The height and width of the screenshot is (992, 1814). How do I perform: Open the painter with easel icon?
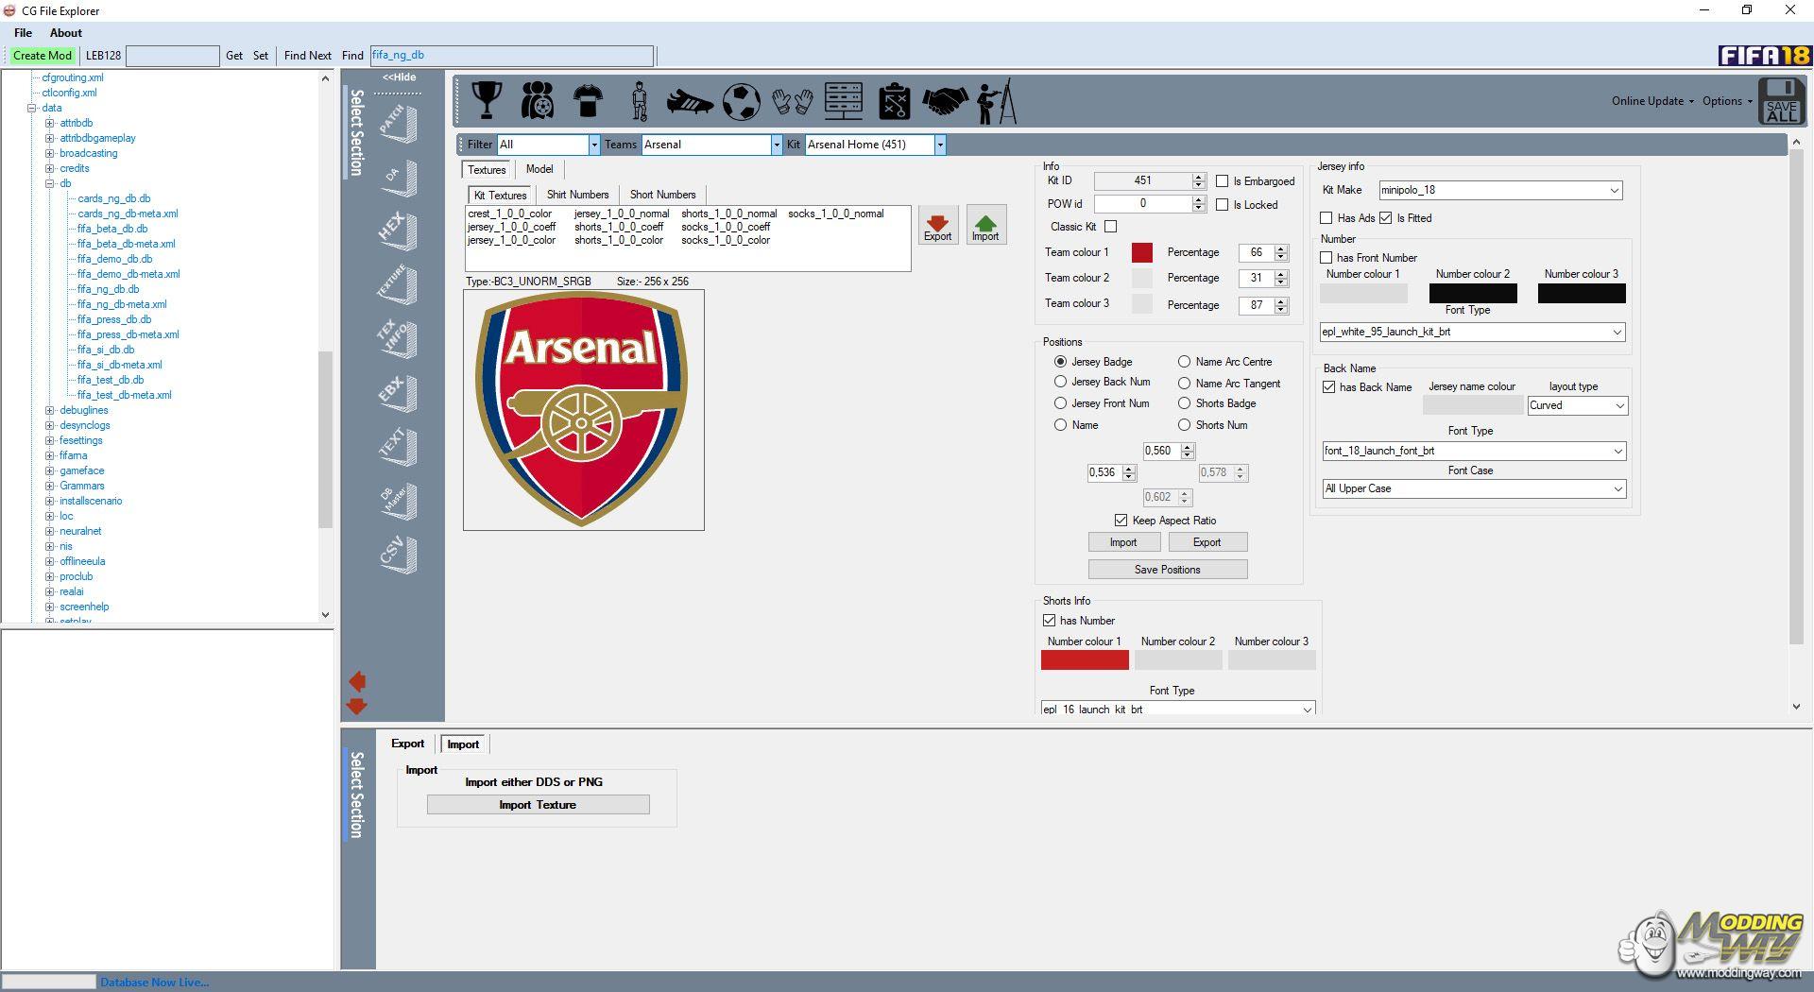[997, 101]
